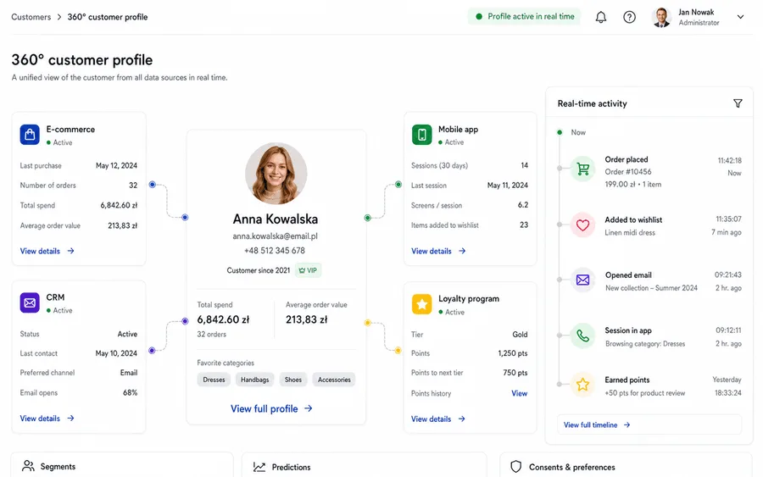The width and height of the screenshot is (763, 477).
Task: Click the Items added to wishlist value 23
Action: [x=524, y=225]
